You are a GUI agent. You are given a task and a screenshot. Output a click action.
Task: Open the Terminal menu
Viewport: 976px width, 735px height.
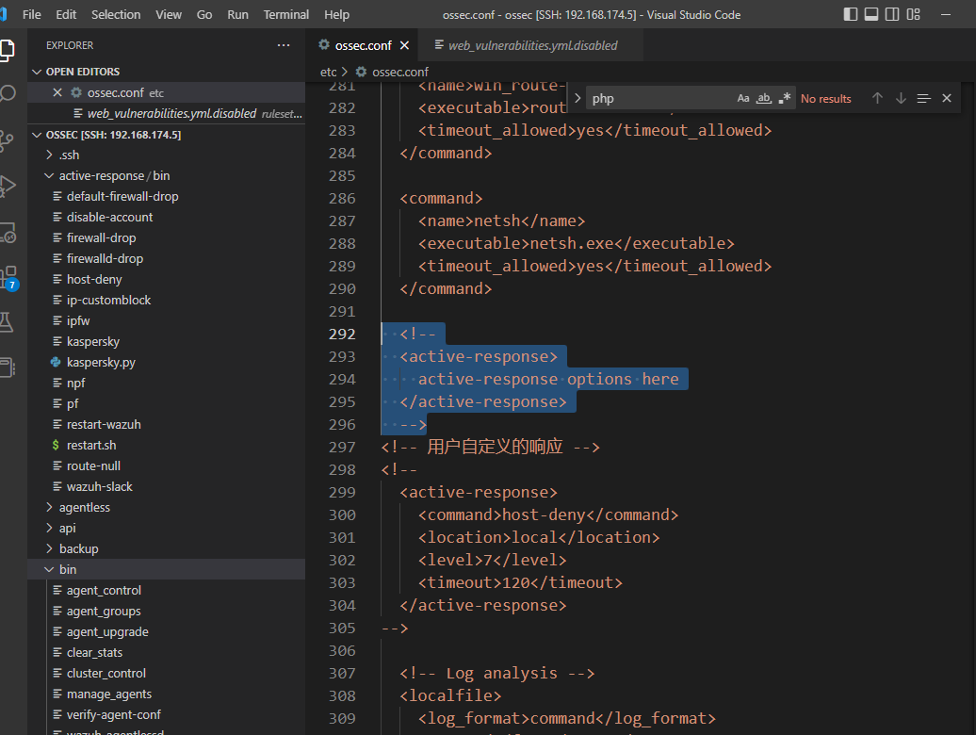[285, 14]
